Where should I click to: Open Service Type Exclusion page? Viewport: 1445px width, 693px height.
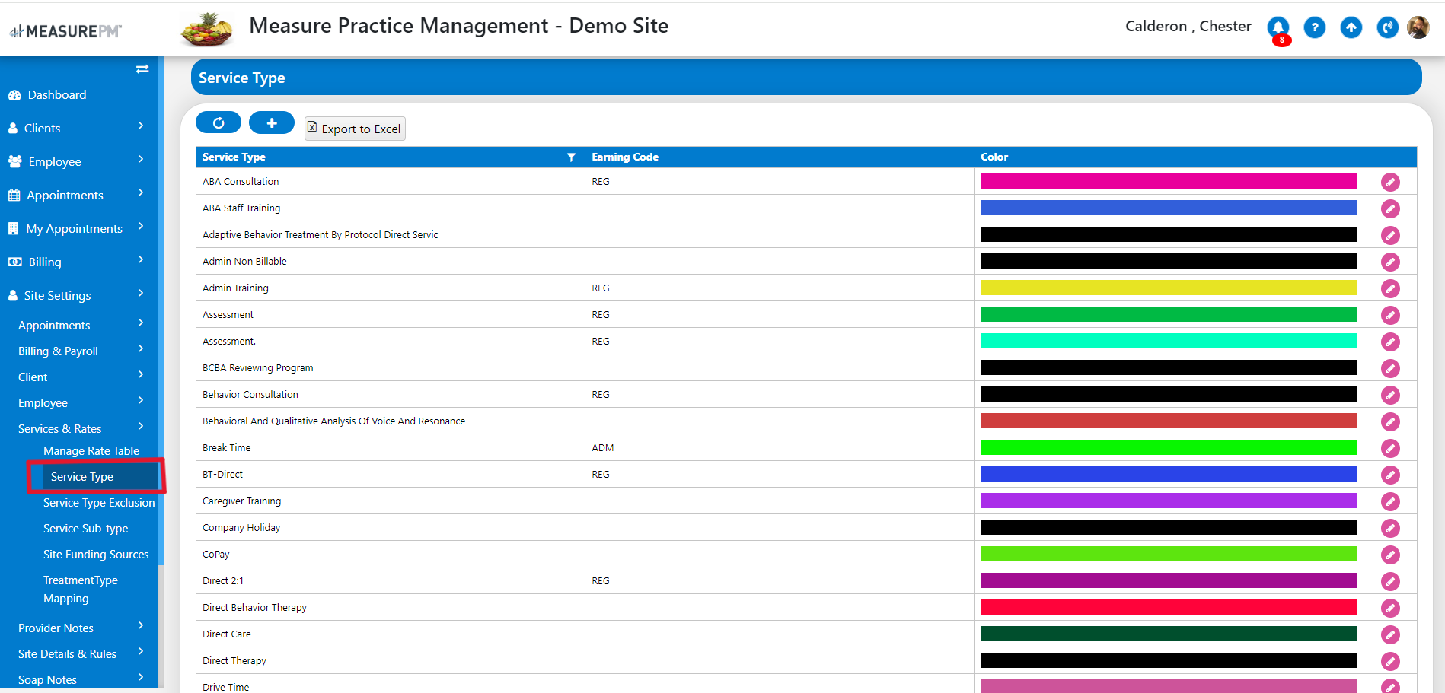coord(99,502)
